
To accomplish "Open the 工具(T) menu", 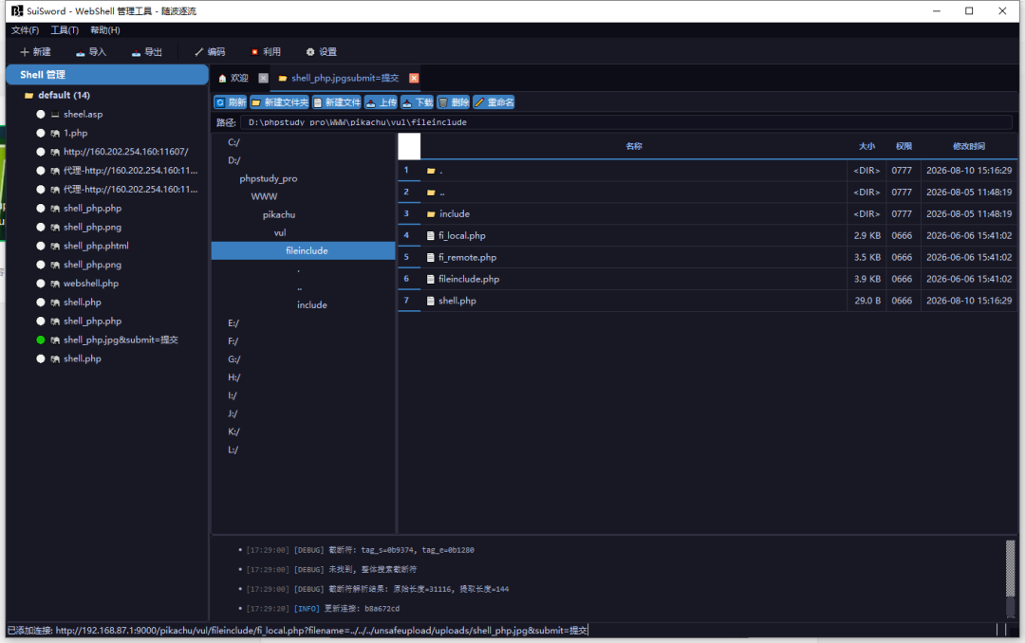I will coord(65,30).
